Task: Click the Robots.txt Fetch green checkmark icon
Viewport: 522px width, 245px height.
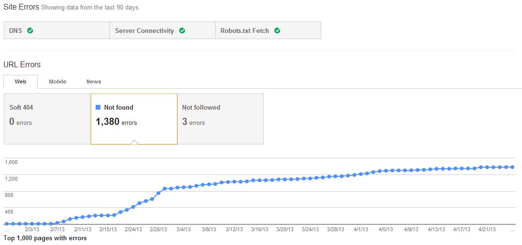Action: 277,31
